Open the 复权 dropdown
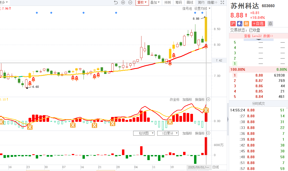Image resolution: width=288 pixels, height=171 pixels. coord(142,2)
